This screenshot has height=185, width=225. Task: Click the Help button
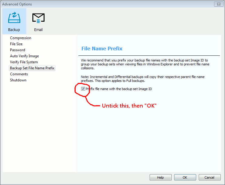click(x=160, y=177)
